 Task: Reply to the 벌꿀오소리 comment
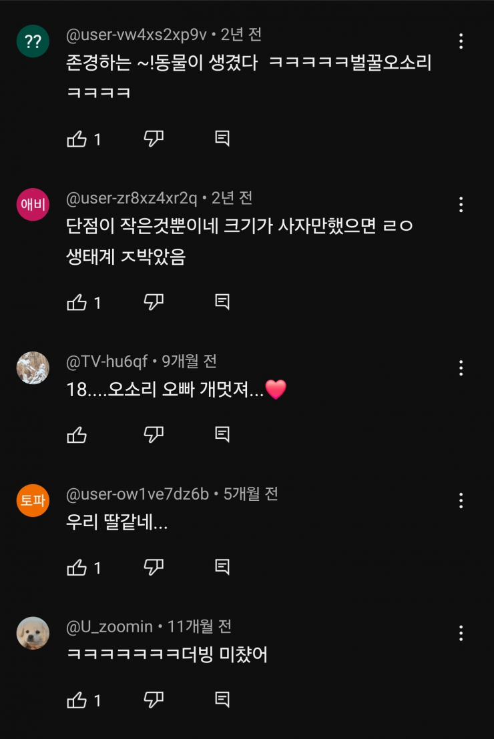[x=222, y=138]
